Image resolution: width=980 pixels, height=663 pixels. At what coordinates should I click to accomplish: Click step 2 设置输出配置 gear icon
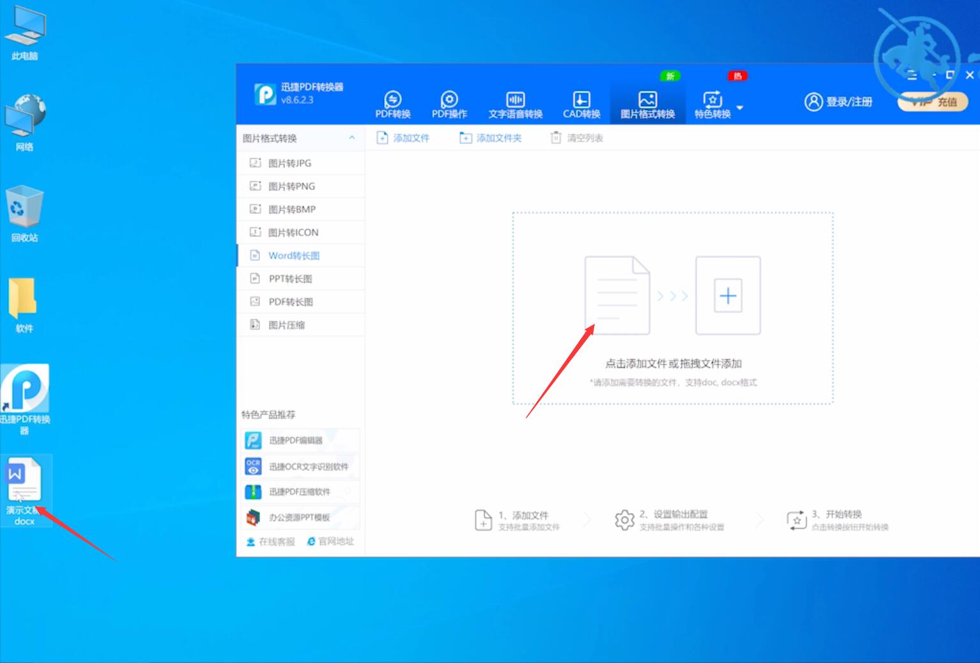click(624, 520)
